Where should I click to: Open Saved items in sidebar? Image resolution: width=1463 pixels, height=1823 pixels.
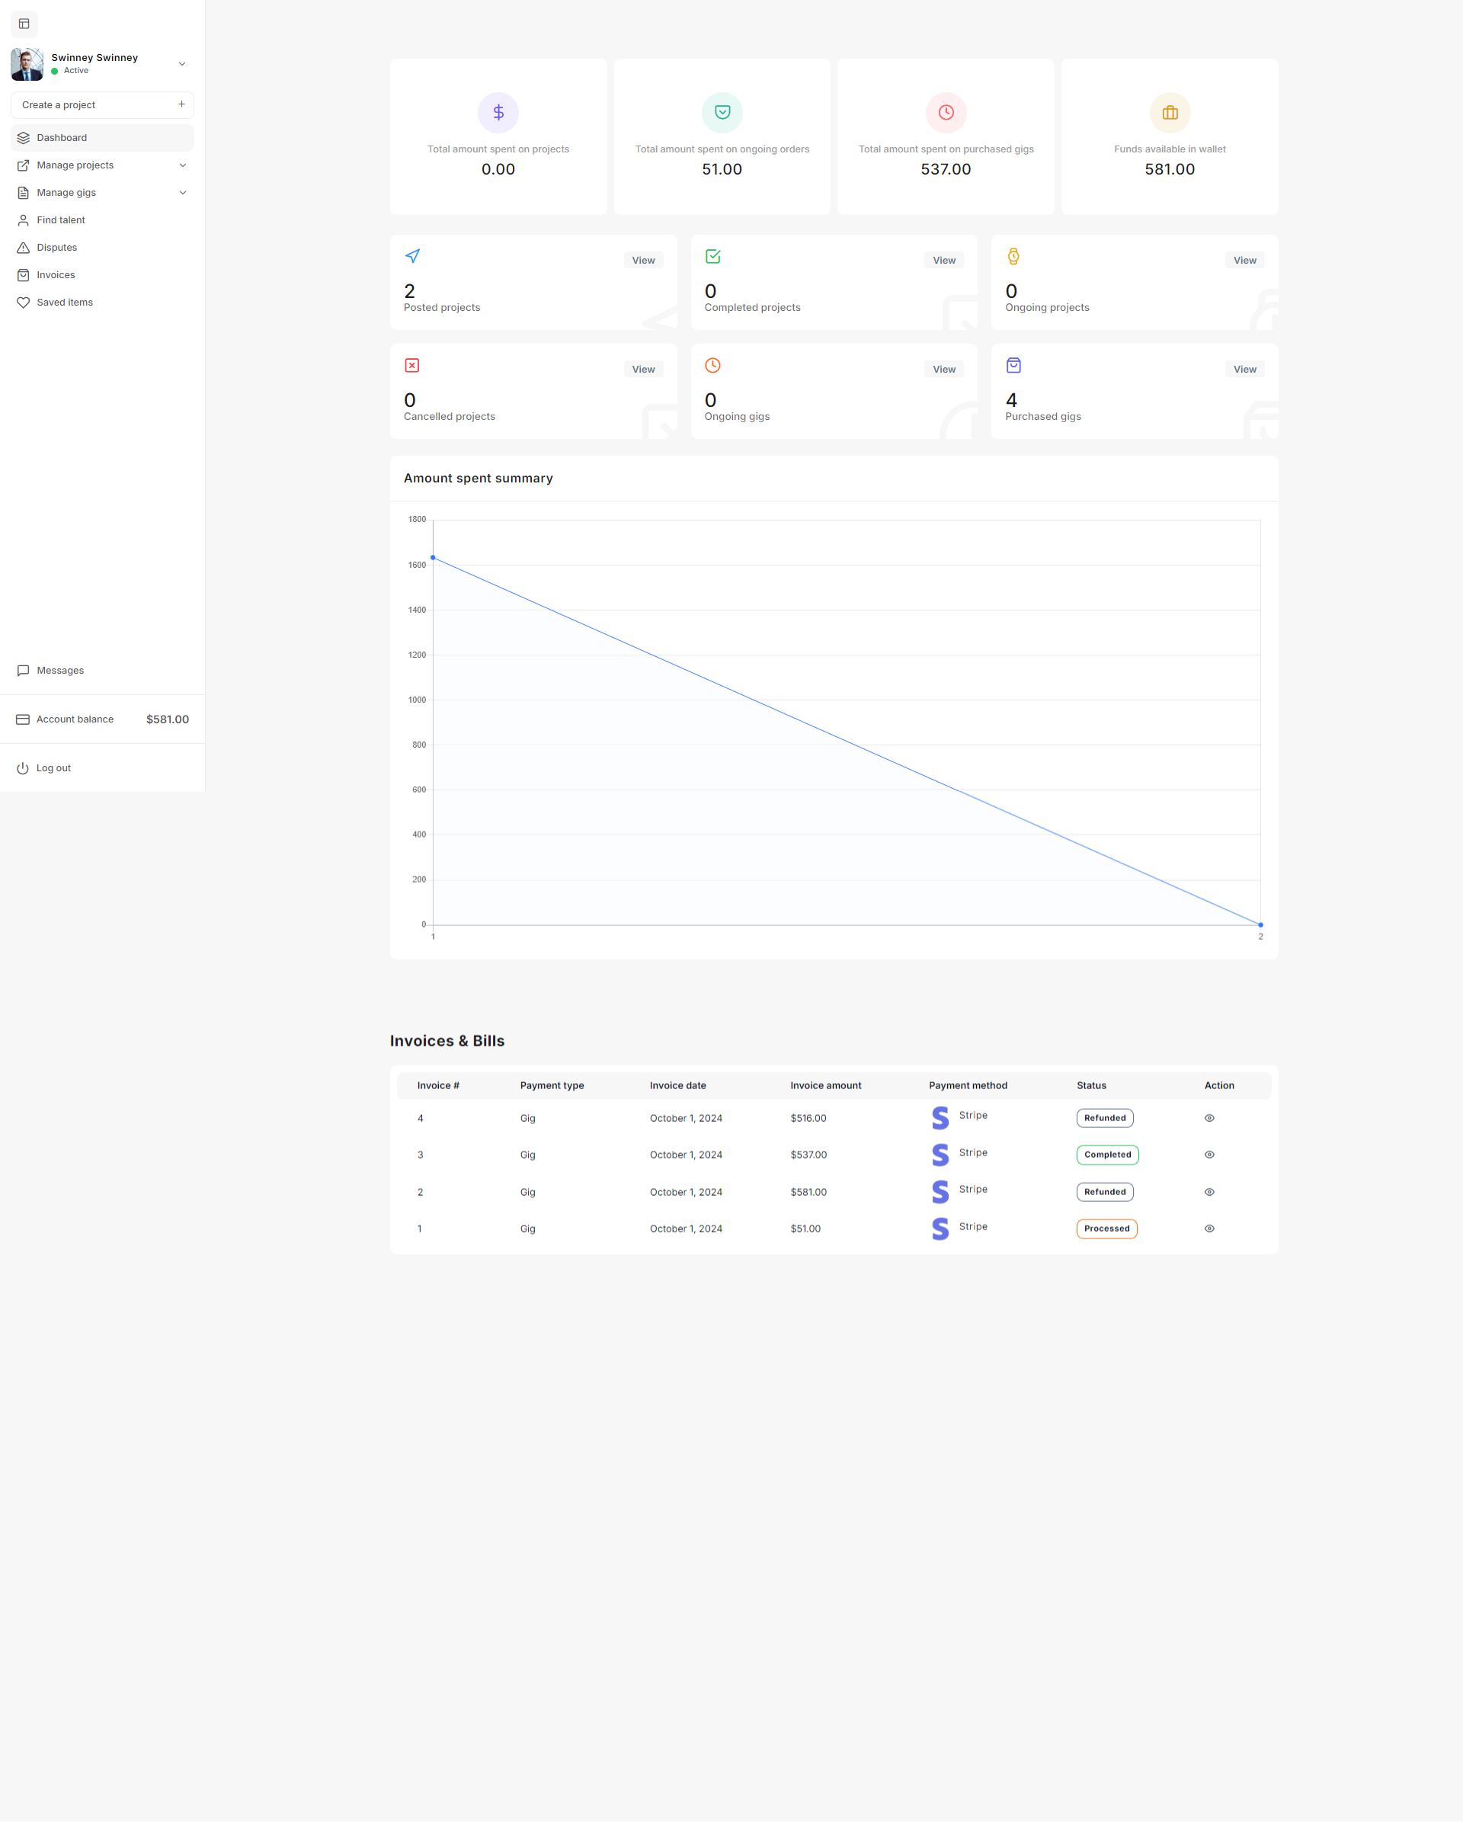coord(64,303)
